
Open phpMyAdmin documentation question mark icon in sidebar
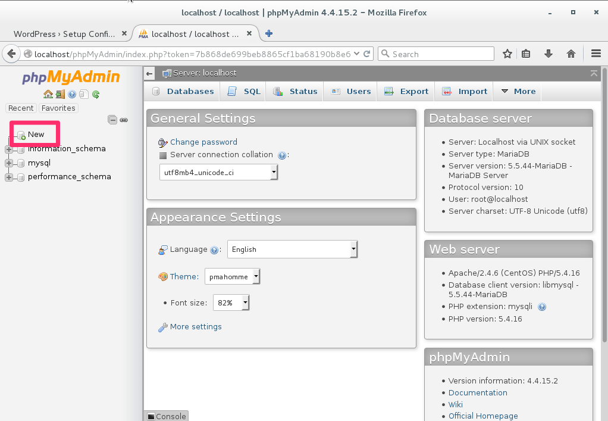pos(72,94)
